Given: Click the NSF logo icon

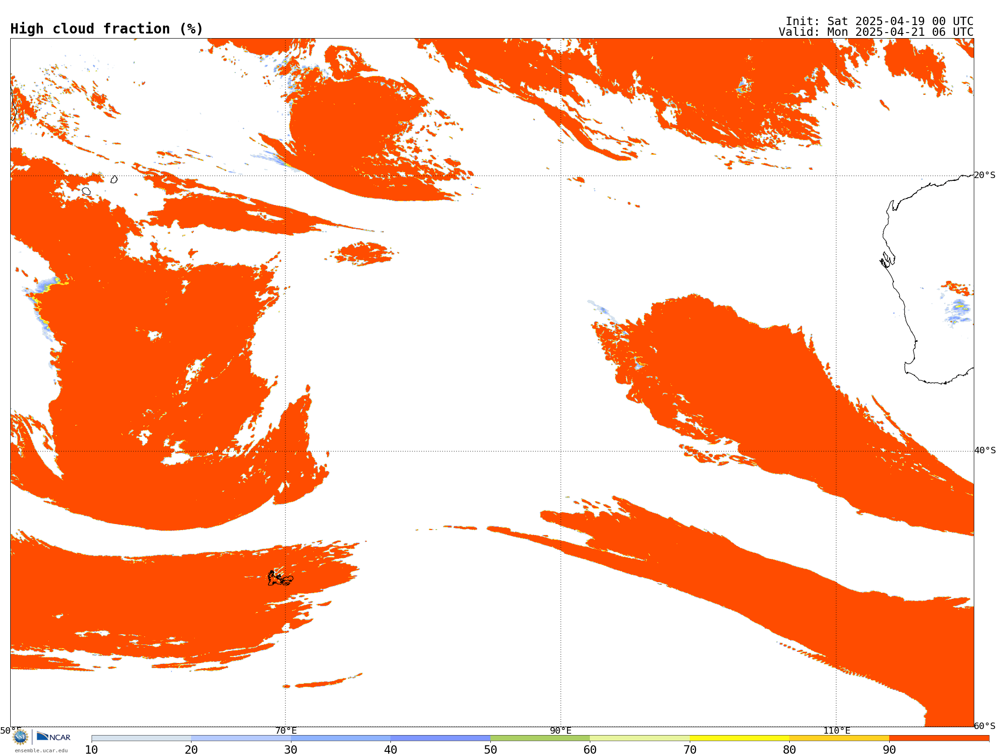Looking at the screenshot, I should point(20,737).
